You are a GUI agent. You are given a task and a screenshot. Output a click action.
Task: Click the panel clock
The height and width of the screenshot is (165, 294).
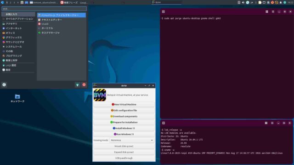[290, 2]
